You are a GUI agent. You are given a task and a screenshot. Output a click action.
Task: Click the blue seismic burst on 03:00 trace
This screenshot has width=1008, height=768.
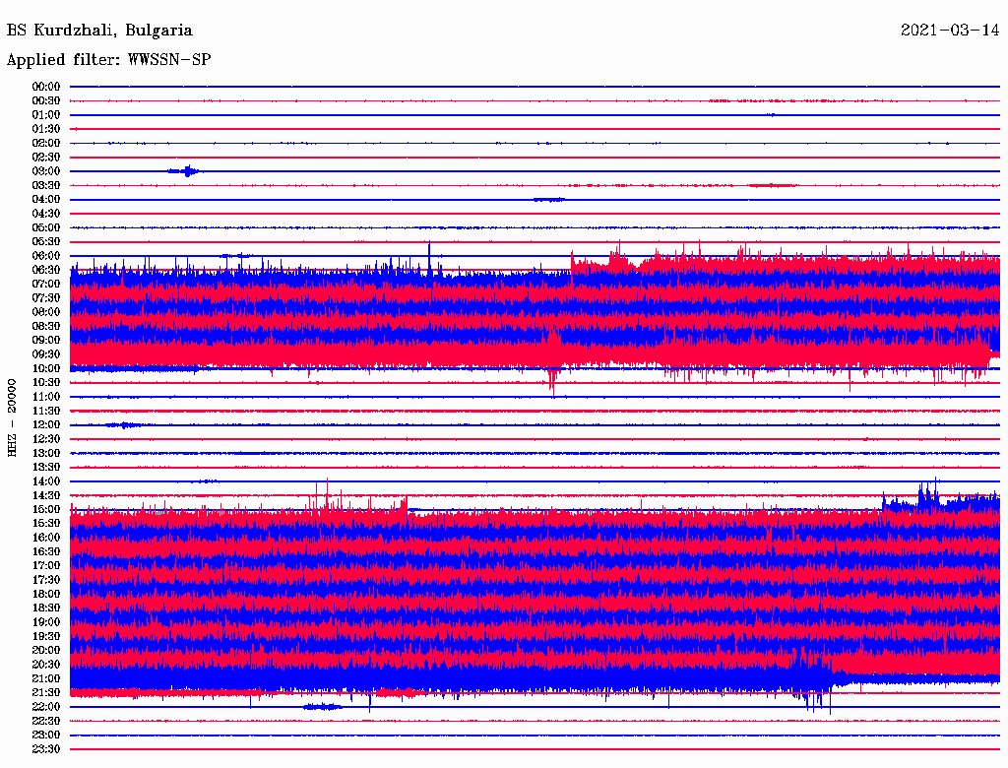tap(185, 171)
